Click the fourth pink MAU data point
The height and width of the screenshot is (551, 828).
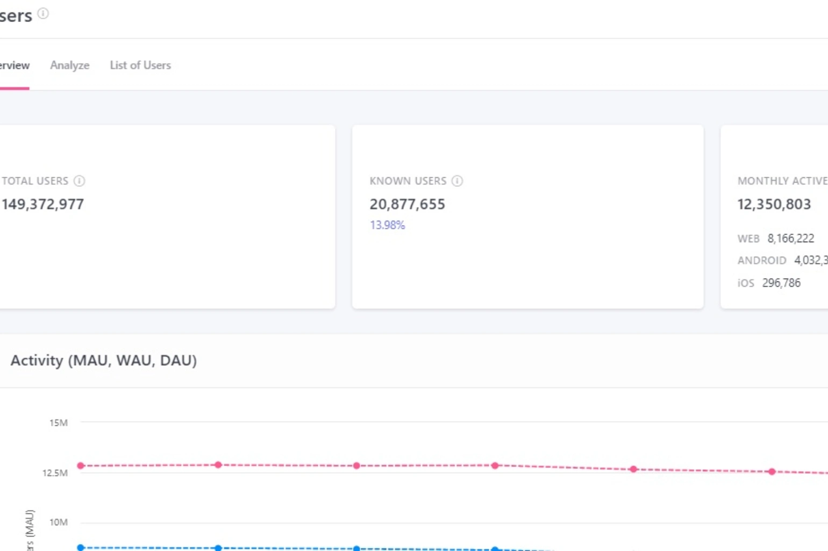tap(495, 466)
